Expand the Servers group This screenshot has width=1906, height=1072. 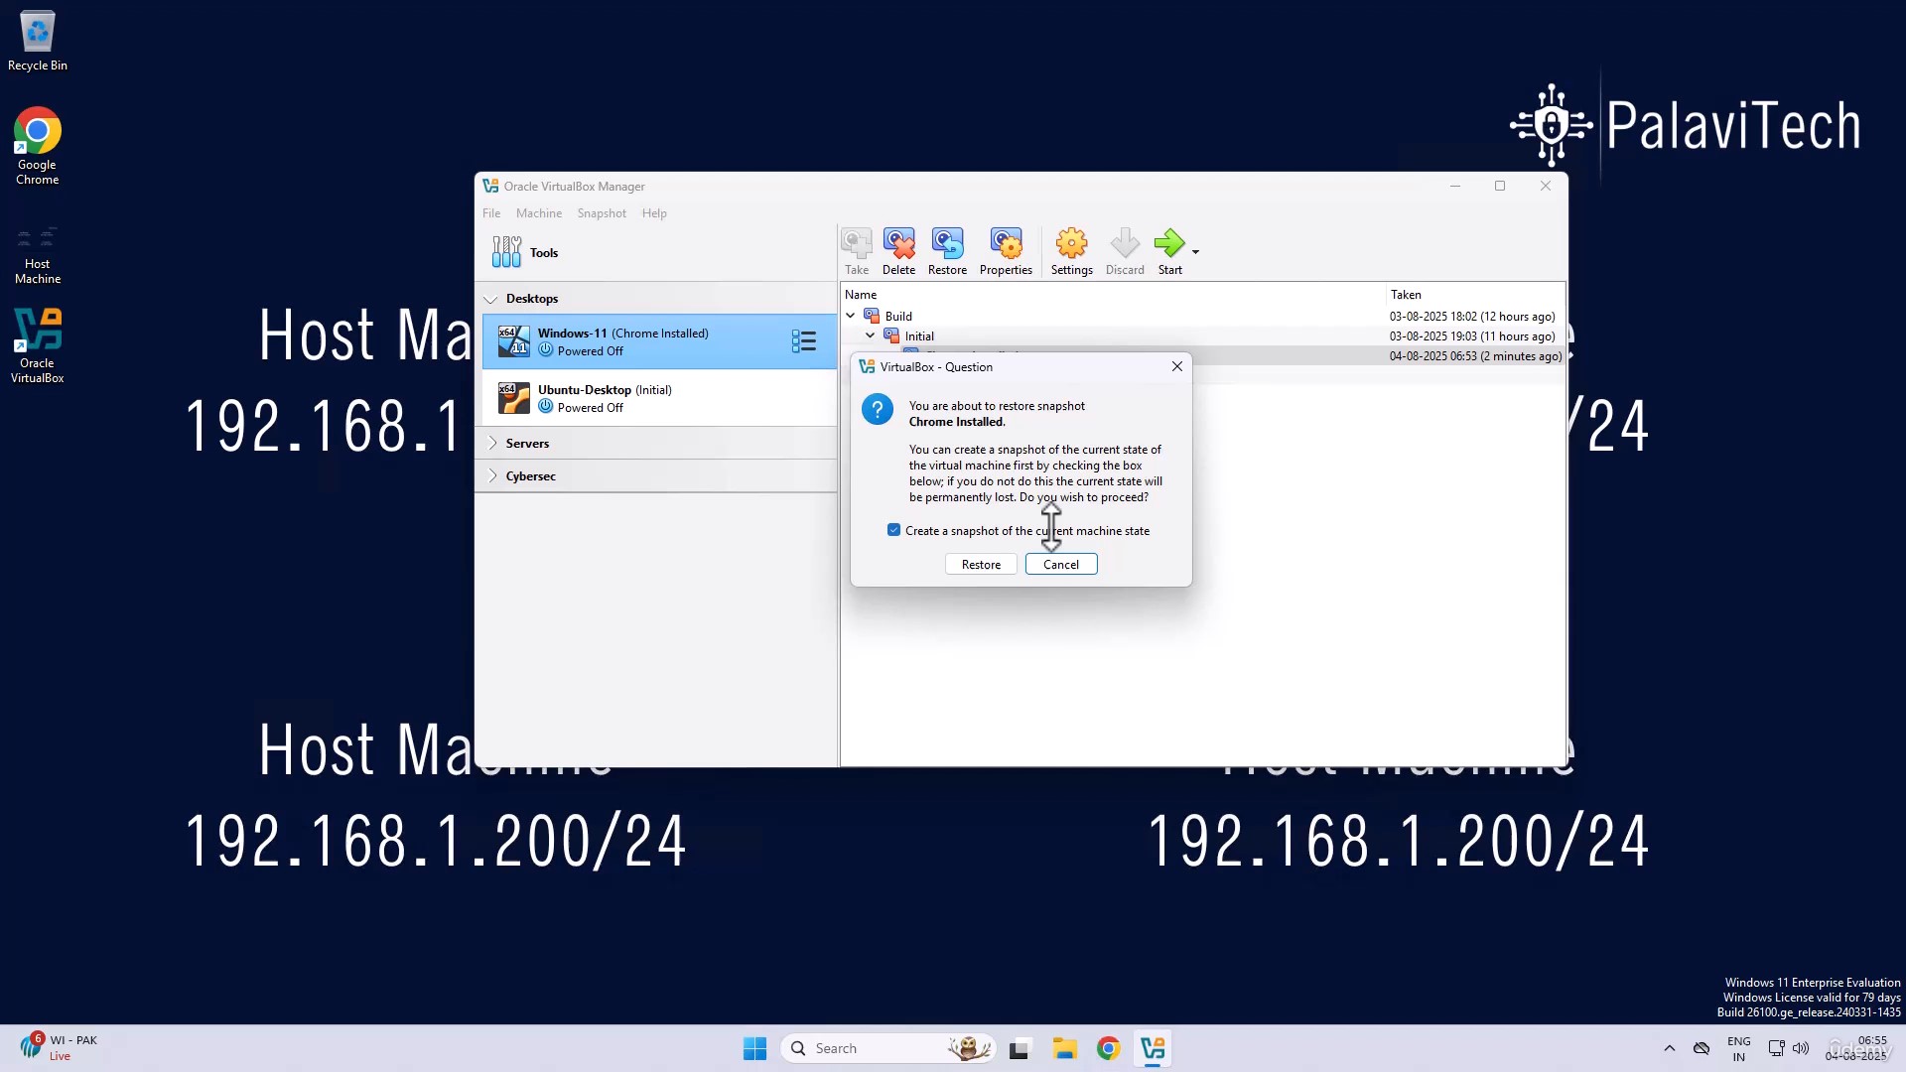point(492,444)
